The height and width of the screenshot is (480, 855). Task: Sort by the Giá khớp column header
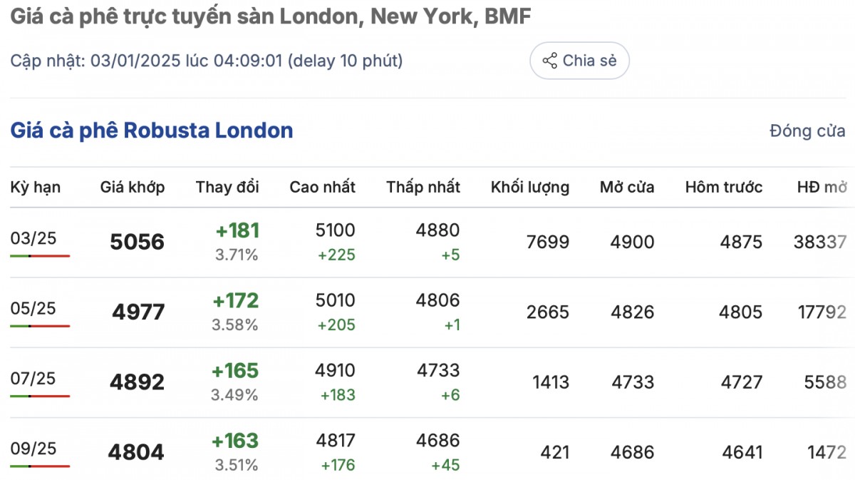(x=133, y=188)
